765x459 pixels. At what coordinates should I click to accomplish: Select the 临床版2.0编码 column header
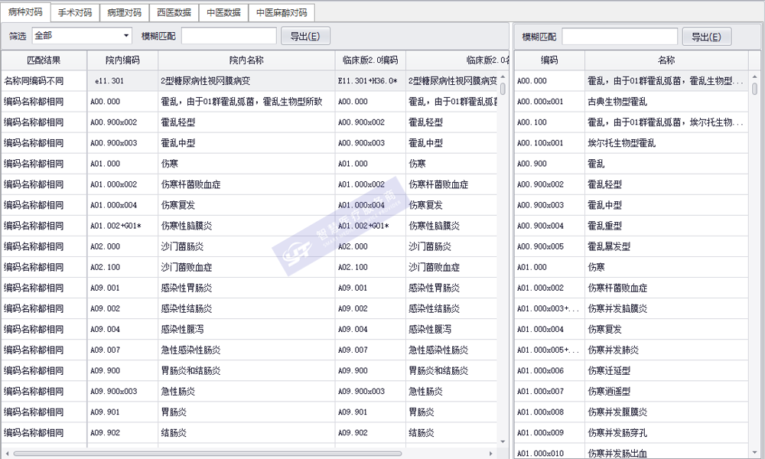coord(369,60)
